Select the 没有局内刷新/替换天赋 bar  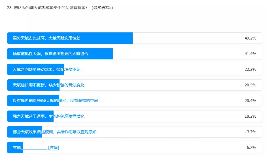[x=134, y=101]
